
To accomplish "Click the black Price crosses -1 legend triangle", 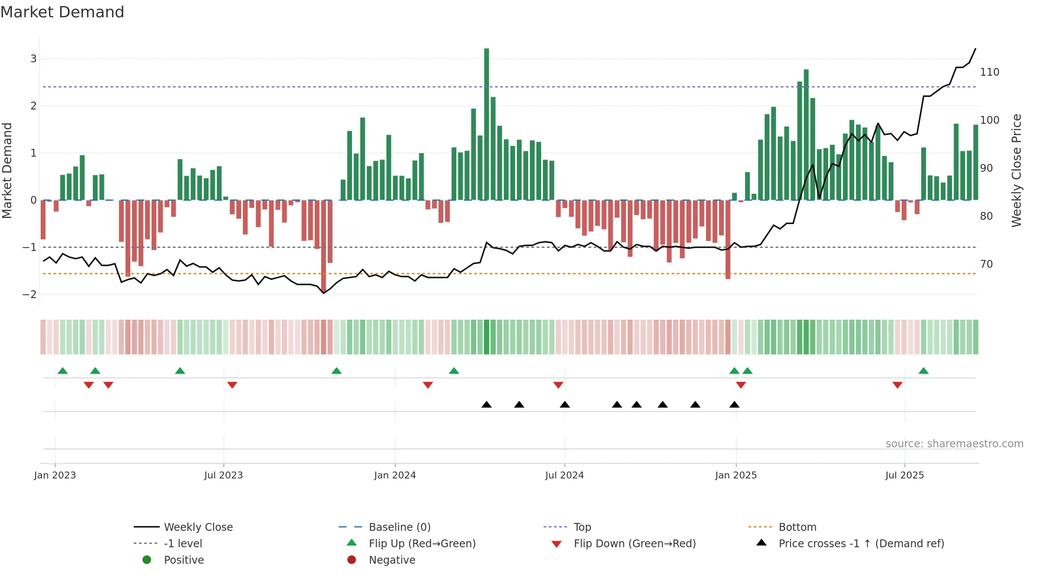I will pyautogui.click(x=762, y=542).
